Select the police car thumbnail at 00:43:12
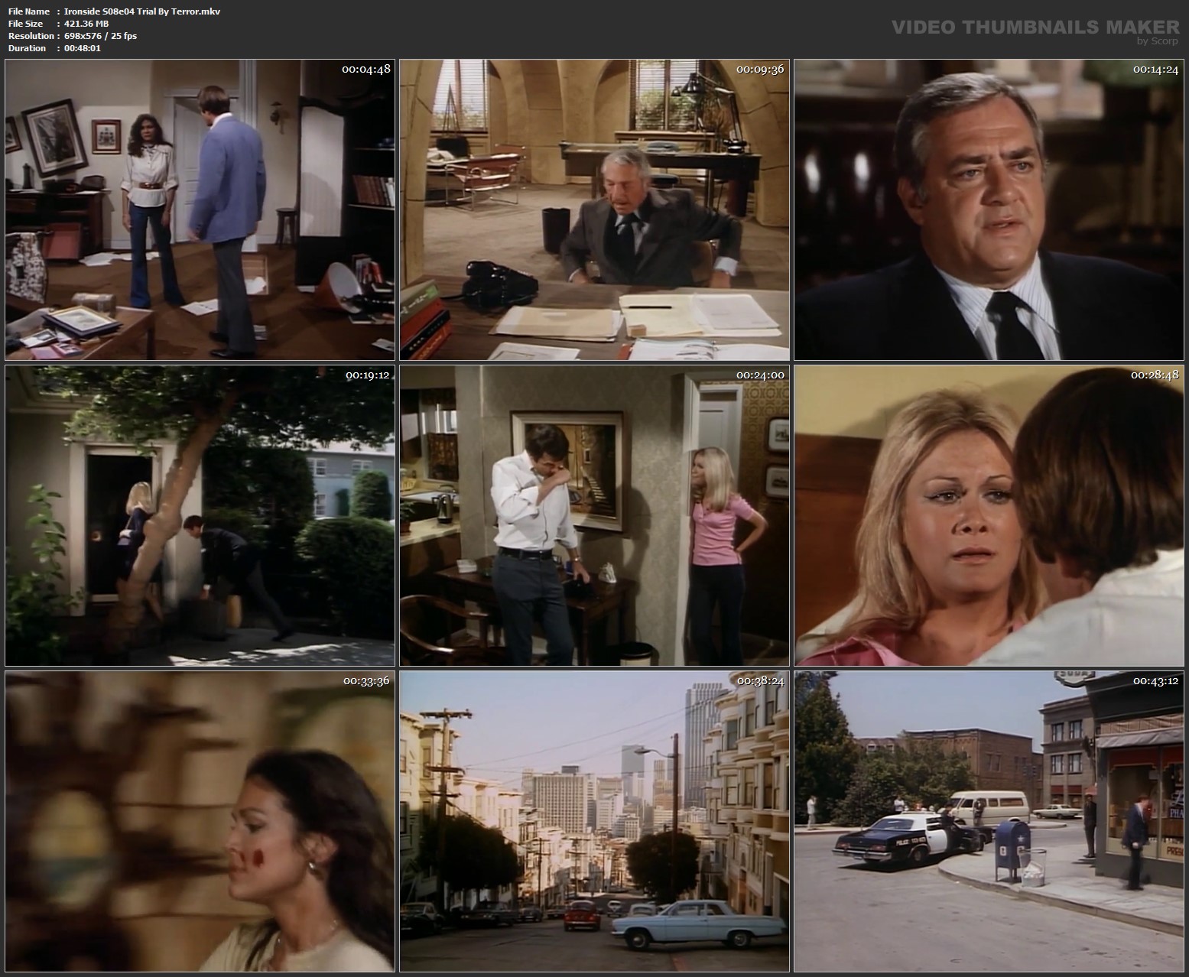The width and height of the screenshot is (1189, 977). pyautogui.click(x=989, y=822)
